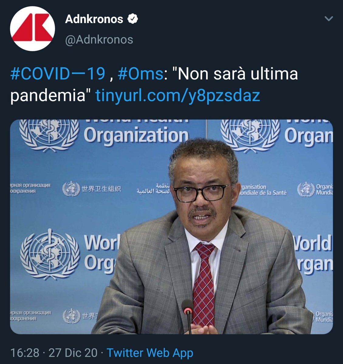Image resolution: width=343 pixels, height=364 pixels.
Task: Click the Chinese-language WHO logo in the photo
Action: click(x=92, y=189)
